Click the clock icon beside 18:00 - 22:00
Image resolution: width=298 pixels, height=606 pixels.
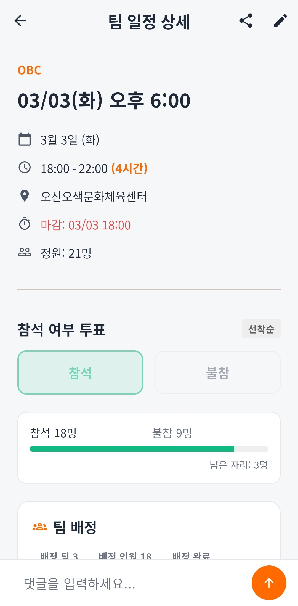(25, 168)
